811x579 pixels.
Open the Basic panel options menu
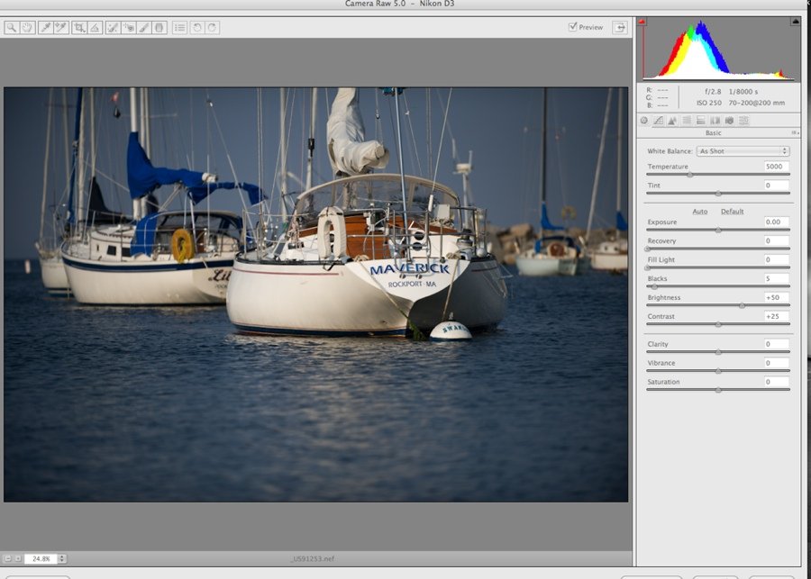795,132
